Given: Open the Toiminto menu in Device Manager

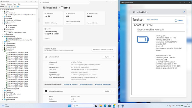Looking at the screenshot, I should click(x=9, y=4).
